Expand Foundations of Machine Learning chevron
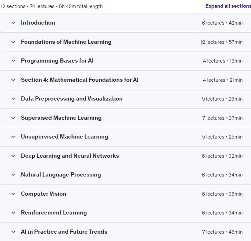Screen dimensions: 251x241 pyautogui.click(x=13, y=42)
